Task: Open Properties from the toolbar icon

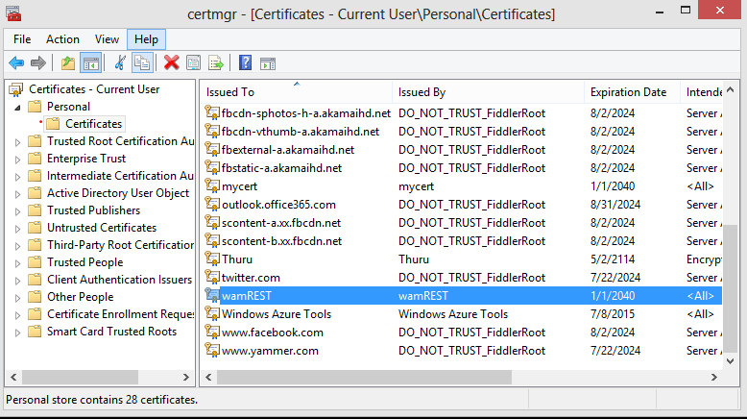Action: click(194, 63)
